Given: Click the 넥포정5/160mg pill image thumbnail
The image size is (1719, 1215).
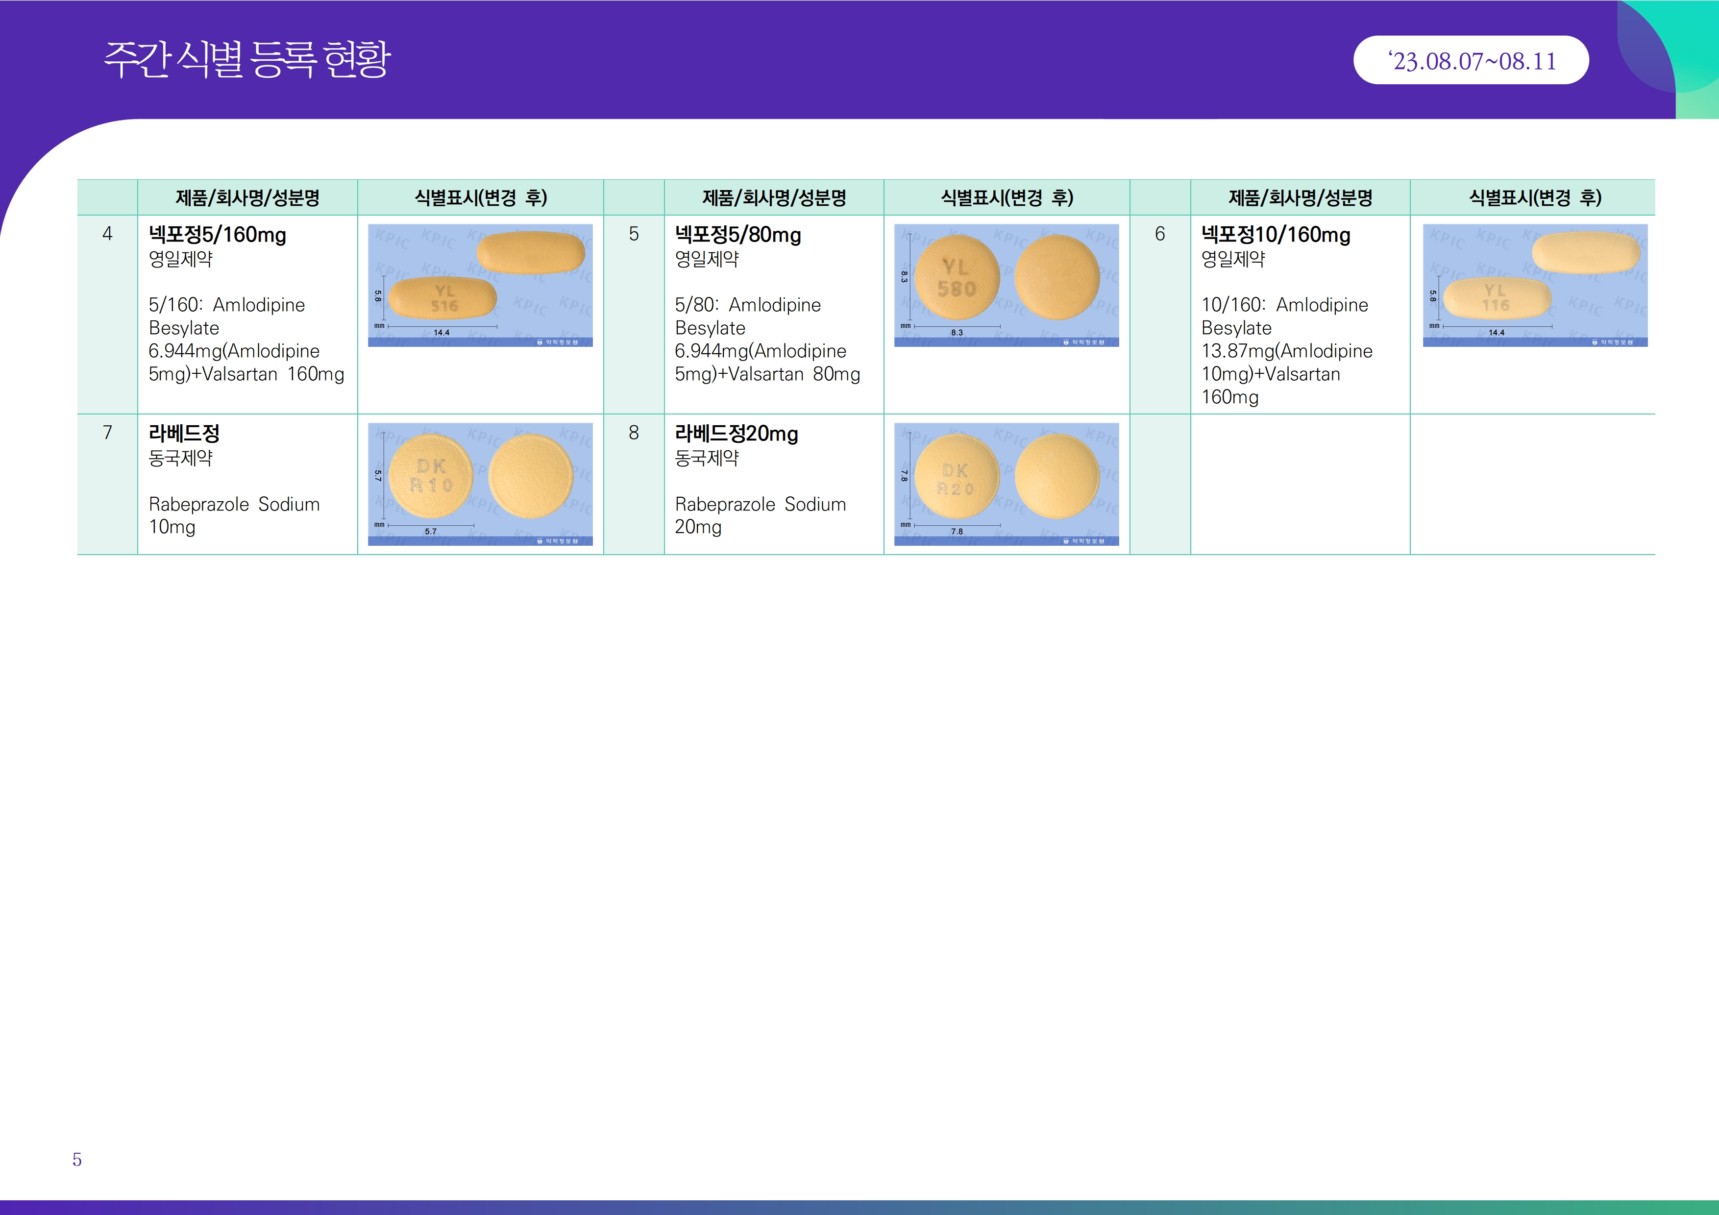Looking at the screenshot, I should (480, 285).
